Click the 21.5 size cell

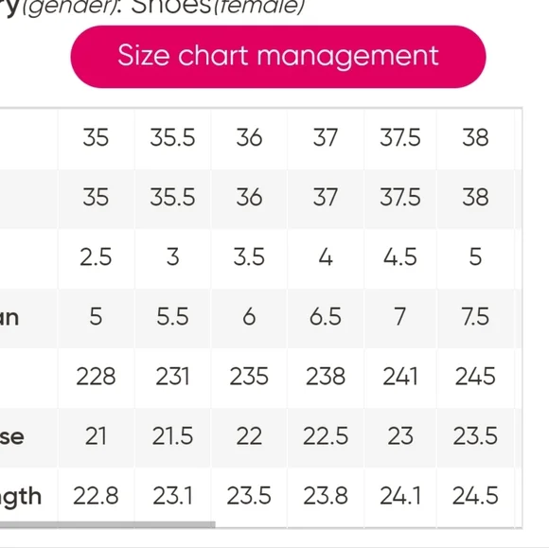pyautogui.click(x=172, y=436)
